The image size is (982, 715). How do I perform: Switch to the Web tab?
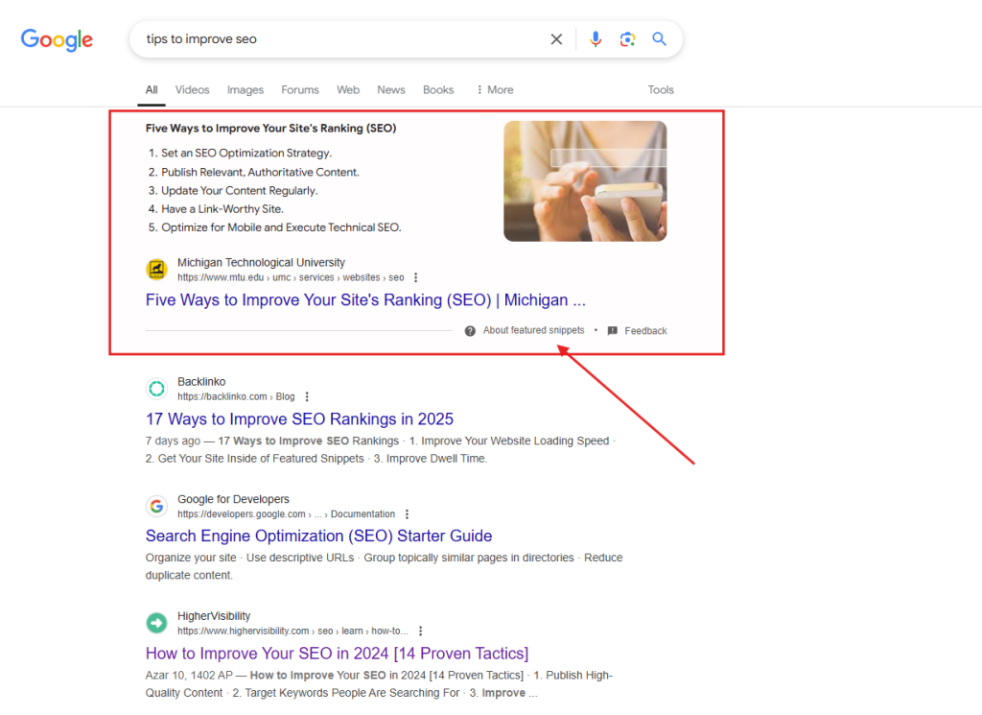pyautogui.click(x=348, y=89)
